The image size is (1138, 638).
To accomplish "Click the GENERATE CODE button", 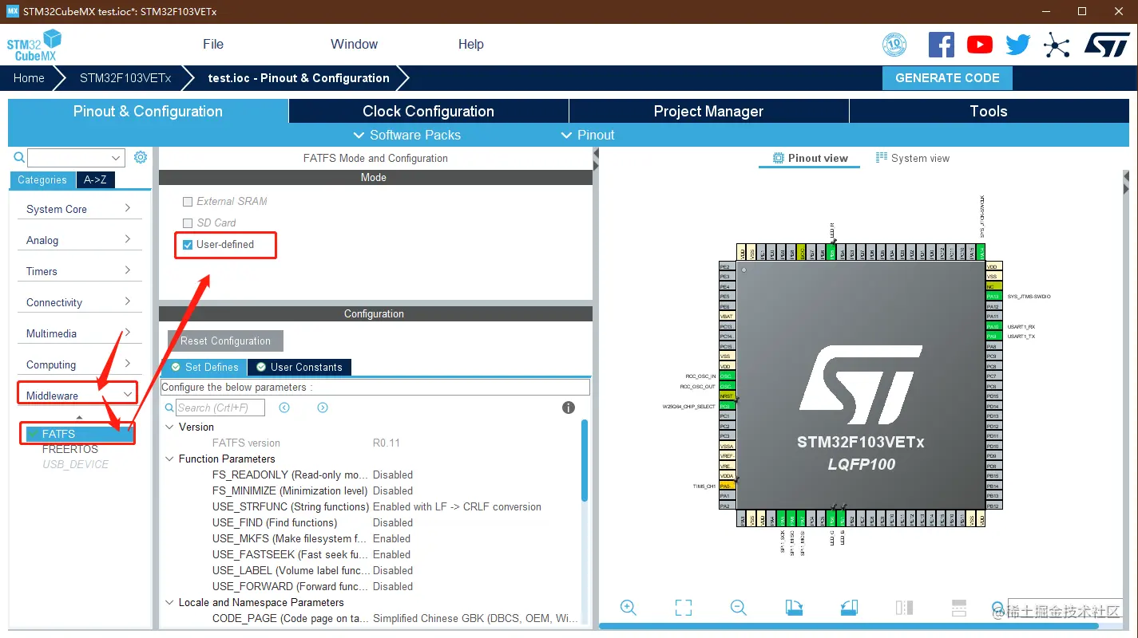I will click(947, 78).
